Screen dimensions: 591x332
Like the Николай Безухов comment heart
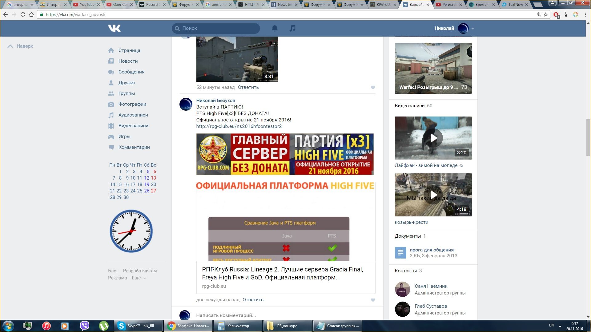[373, 300]
